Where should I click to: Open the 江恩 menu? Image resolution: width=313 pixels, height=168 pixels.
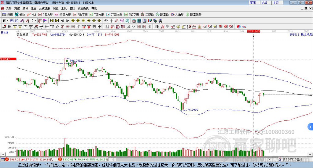point(34,8)
